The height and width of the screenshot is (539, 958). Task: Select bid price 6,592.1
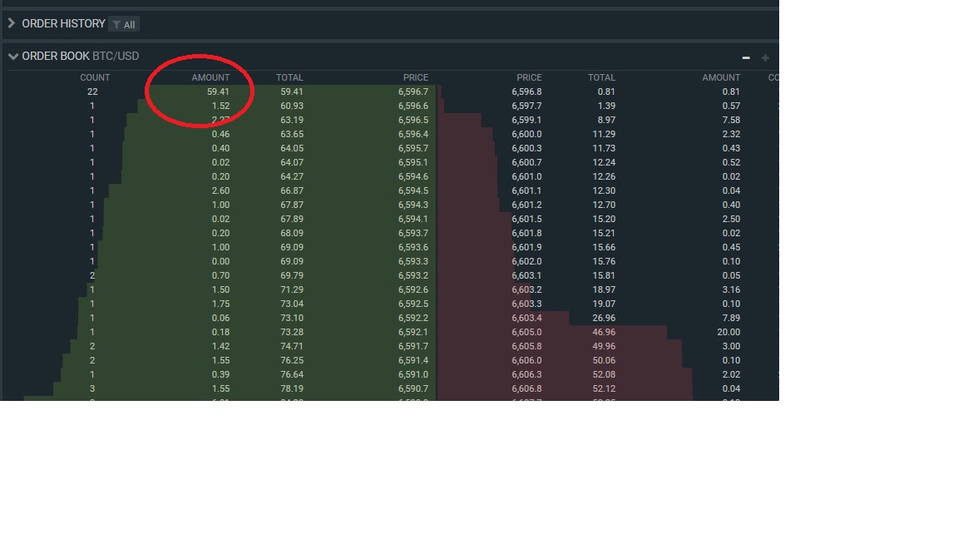click(x=413, y=332)
